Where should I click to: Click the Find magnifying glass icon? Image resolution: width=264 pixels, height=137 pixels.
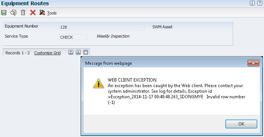(13, 13)
